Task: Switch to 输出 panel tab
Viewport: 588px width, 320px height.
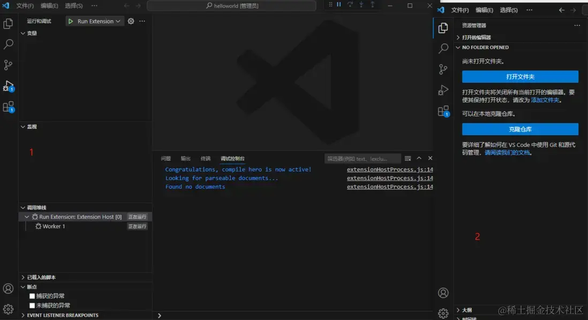Action: tap(186, 159)
